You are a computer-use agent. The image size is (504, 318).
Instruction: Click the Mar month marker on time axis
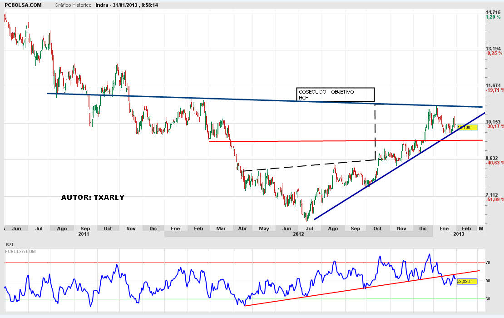pyautogui.click(x=221, y=229)
